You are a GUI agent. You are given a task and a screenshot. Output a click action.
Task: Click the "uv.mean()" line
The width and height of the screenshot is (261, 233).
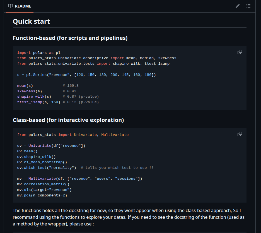pos(27,151)
